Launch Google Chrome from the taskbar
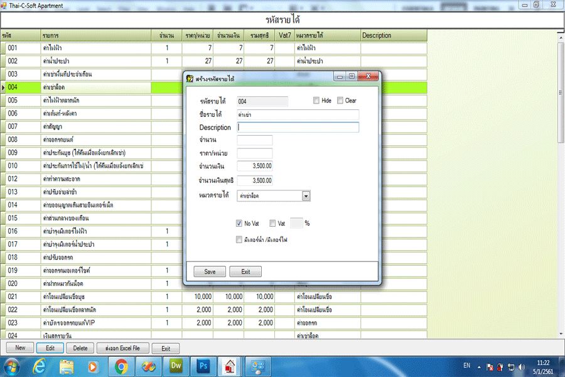The height and width of the screenshot is (377, 565). 122,366
